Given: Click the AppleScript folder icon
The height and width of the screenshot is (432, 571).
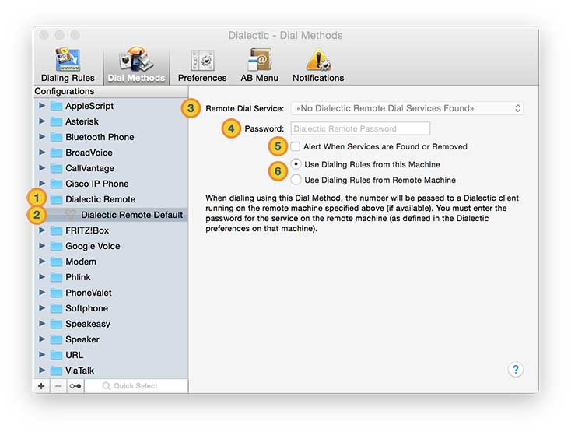Looking at the screenshot, I should (x=56, y=107).
